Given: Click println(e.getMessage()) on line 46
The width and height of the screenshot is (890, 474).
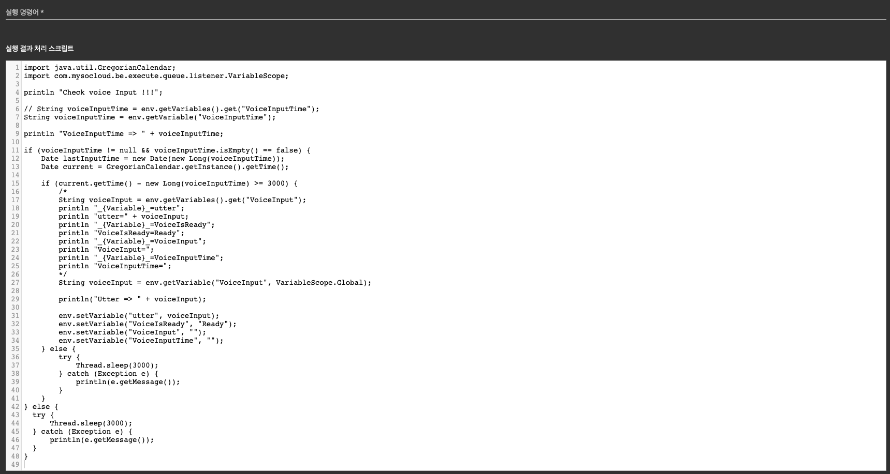Looking at the screenshot, I should pyautogui.click(x=102, y=440).
